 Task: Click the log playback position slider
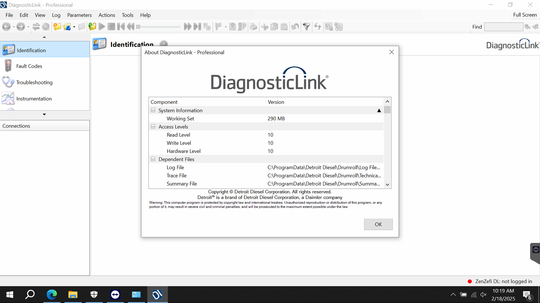click(158, 27)
